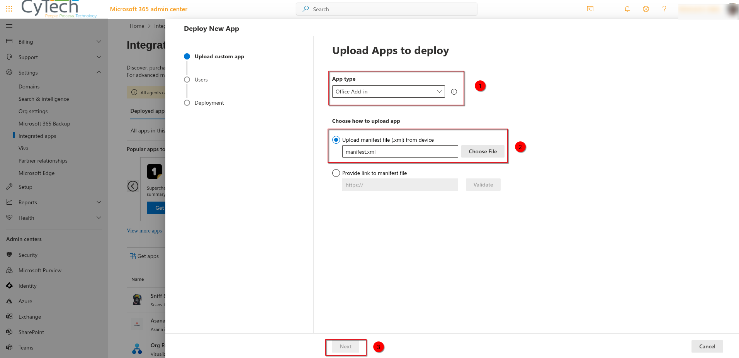Click the App type info icon
Viewport: 739px width, 358px height.
coord(454,92)
